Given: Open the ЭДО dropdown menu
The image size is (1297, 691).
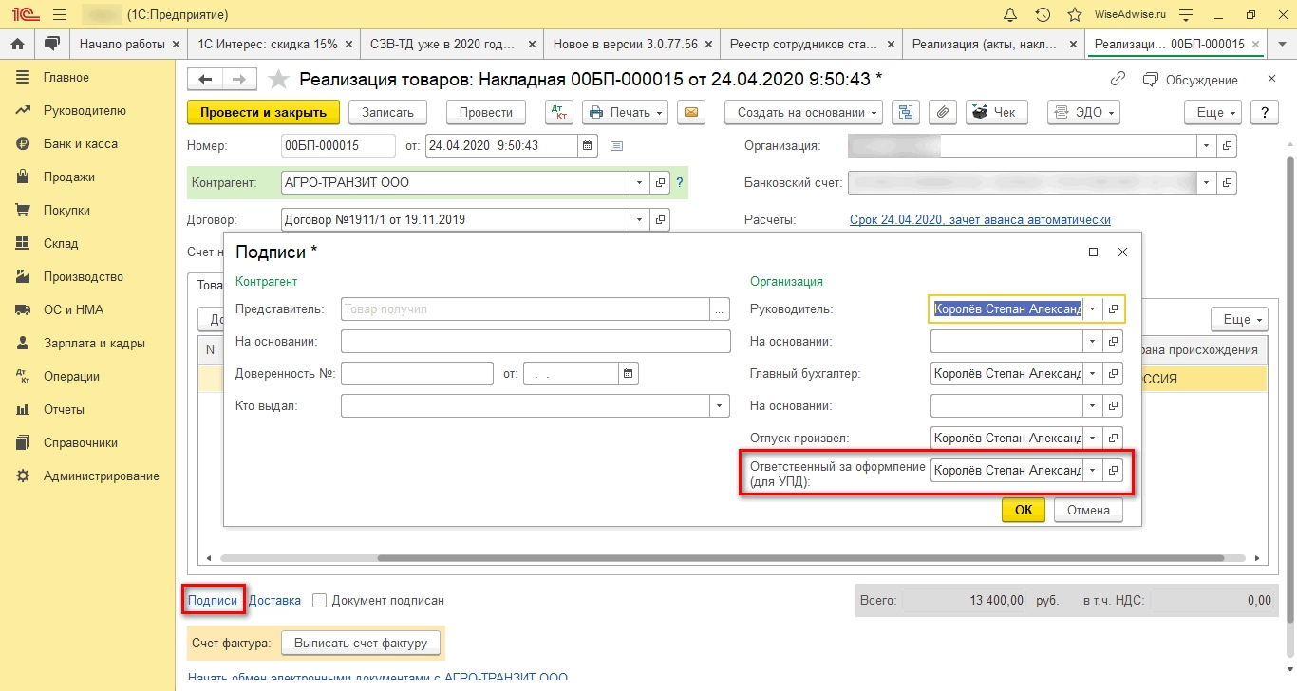Looking at the screenshot, I should click(1082, 112).
